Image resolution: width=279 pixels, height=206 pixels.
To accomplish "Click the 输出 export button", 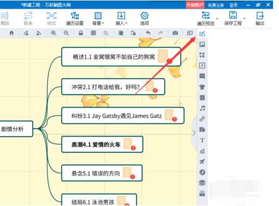I will [x=260, y=19].
